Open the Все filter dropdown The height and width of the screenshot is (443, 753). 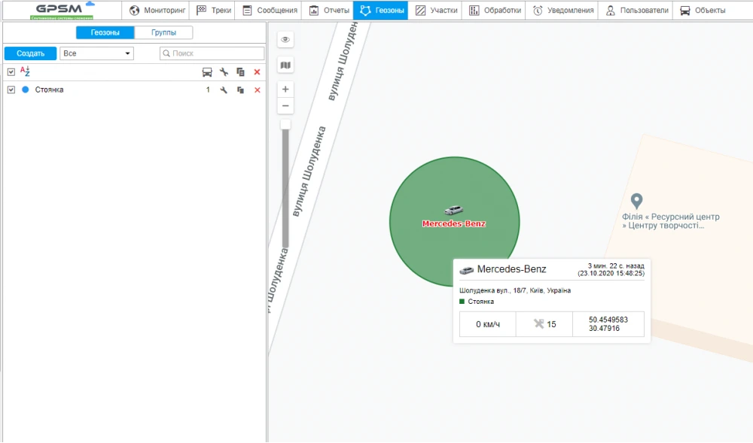(96, 53)
